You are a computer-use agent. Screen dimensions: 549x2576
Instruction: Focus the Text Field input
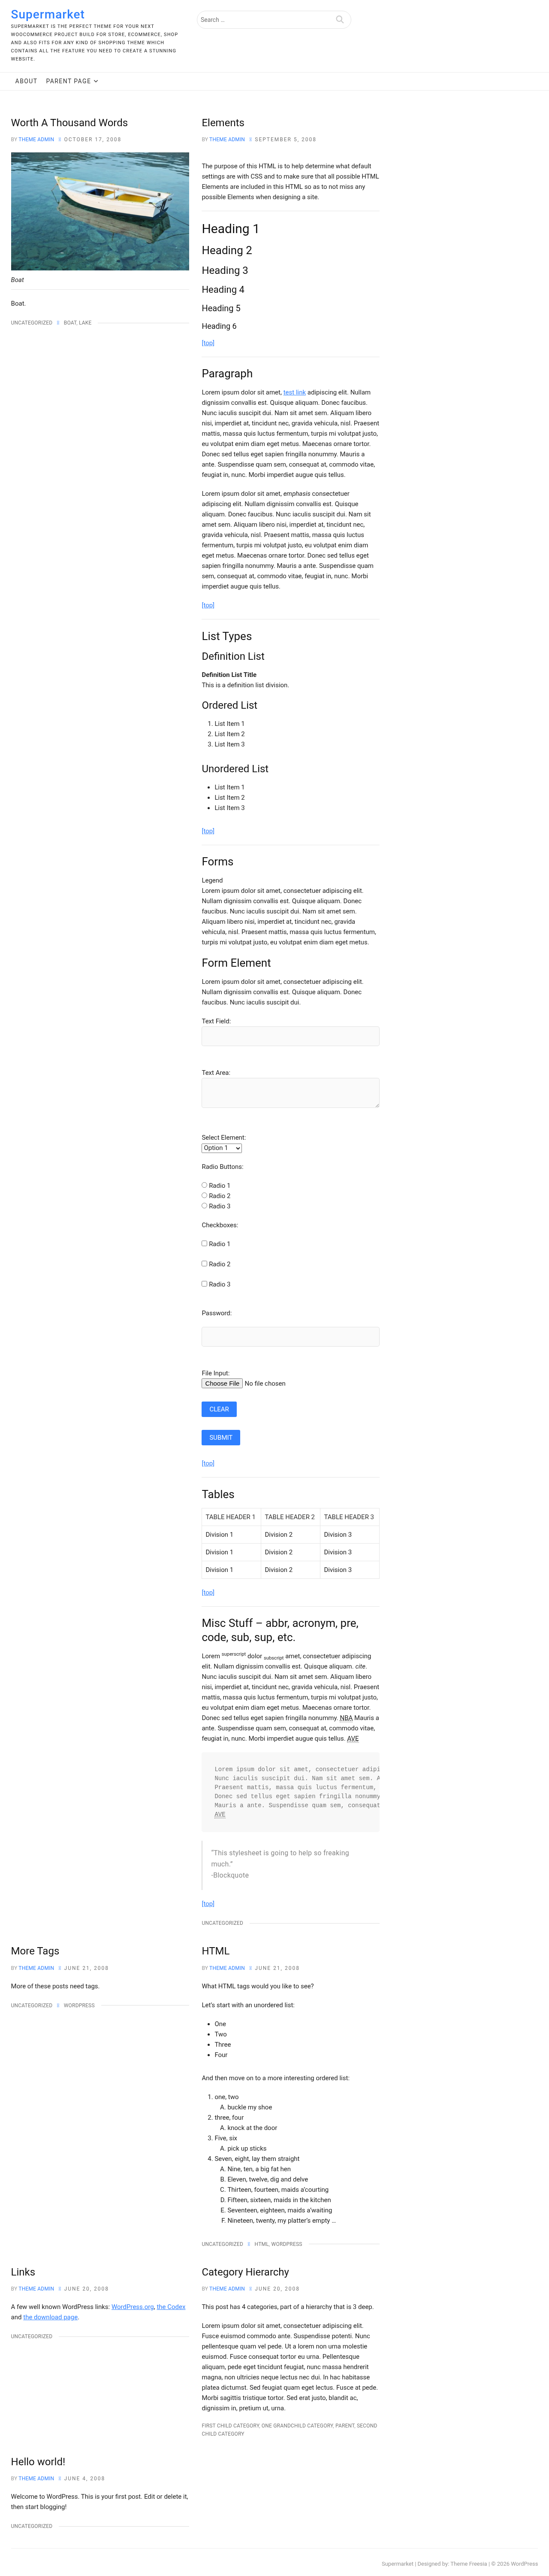tap(290, 1036)
